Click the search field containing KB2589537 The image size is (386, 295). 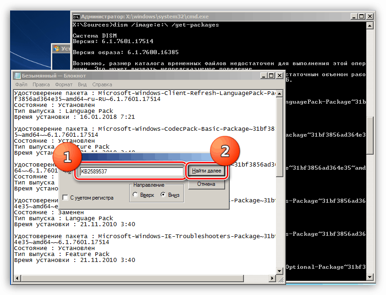coord(132,171)
